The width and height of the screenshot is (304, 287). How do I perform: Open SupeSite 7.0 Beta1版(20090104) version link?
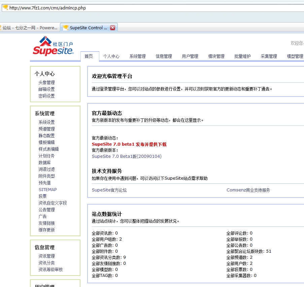click(x=127, y=156)
